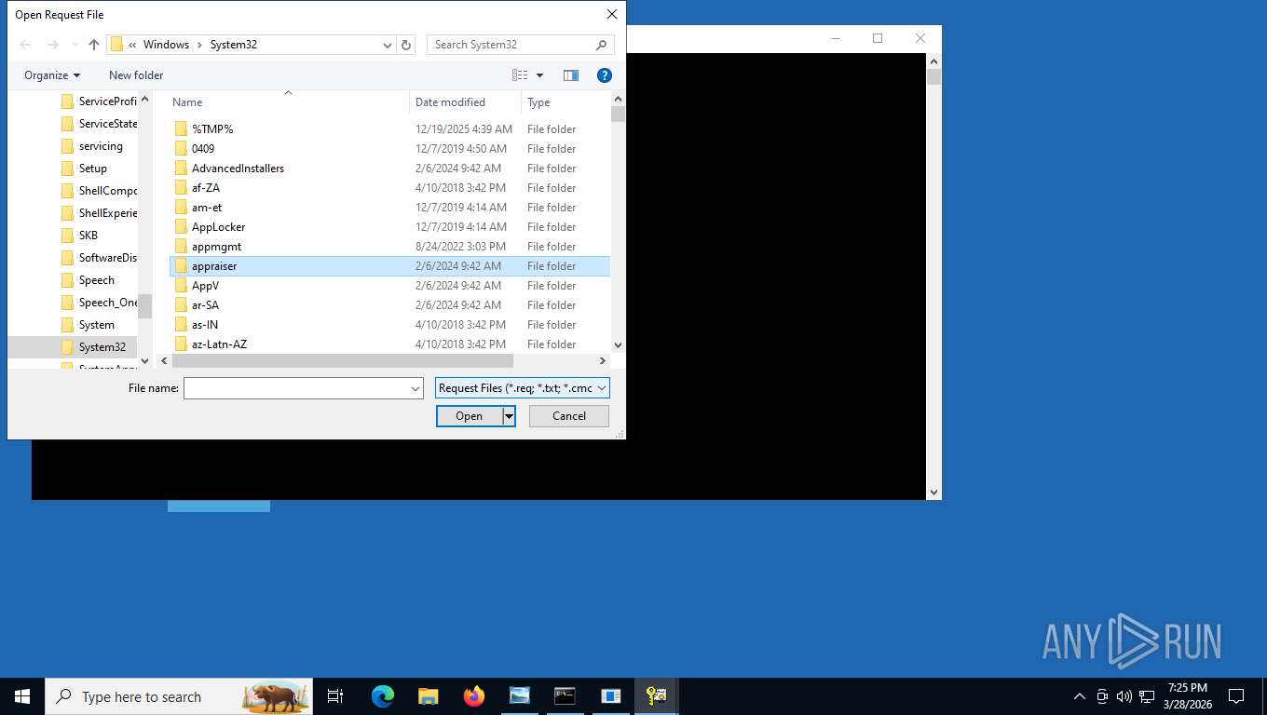The height and width of the screenshot is (715, 1267).
Task: Go up one folder level
Action: [x=94, y=45]
